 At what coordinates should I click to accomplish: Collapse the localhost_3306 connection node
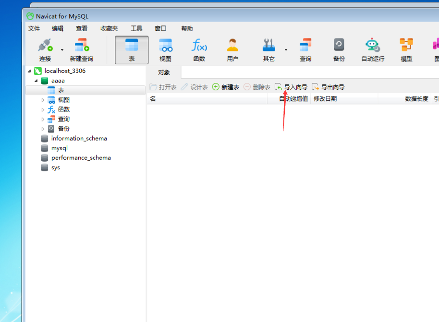click(29, 71)
